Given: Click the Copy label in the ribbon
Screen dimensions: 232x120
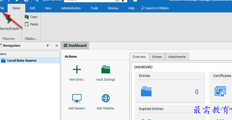Looking at the screenshot, I should 34,17.
